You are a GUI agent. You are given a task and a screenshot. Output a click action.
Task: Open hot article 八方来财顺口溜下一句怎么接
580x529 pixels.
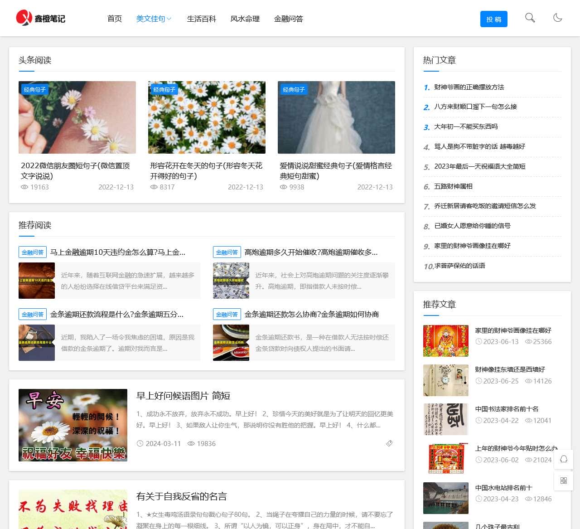(475, 107)
